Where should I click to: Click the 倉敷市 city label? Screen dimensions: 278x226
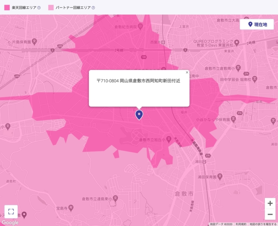pyautogui.click(x=184, y=194)
